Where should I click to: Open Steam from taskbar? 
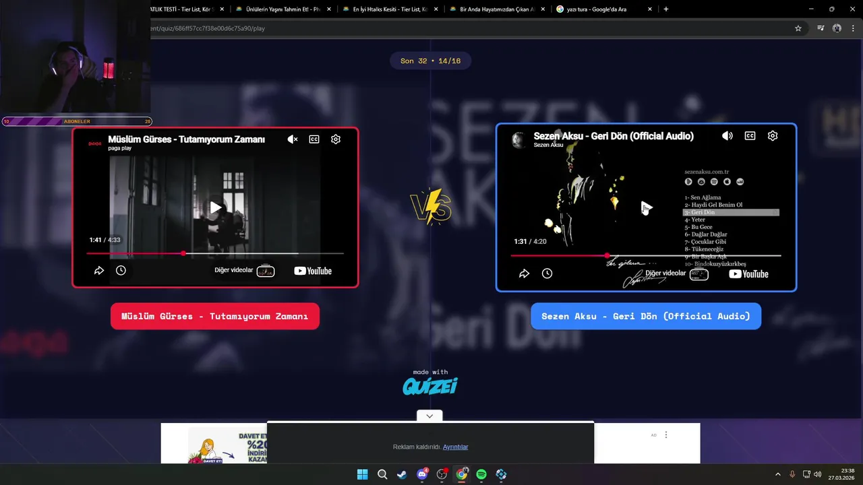[x=402, y=474]
